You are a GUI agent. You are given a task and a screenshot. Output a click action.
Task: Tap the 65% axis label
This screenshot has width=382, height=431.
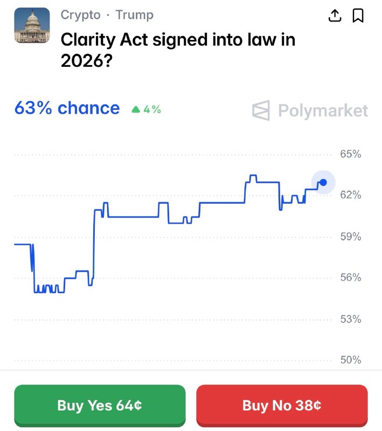pos(352,154)
